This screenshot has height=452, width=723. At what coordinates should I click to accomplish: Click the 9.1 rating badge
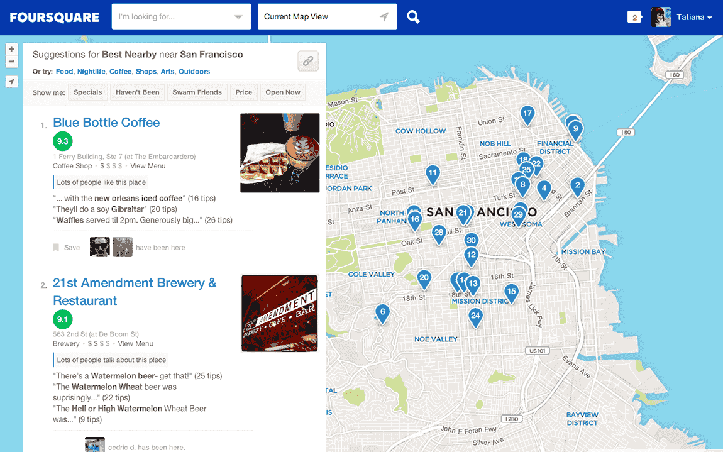(x=62, y=319)
